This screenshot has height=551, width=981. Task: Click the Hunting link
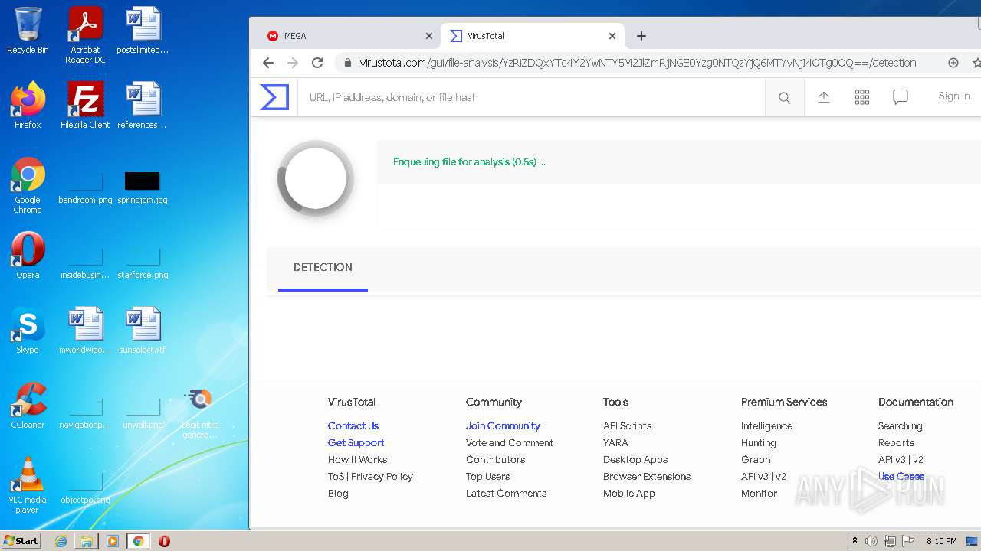[758, 442]
